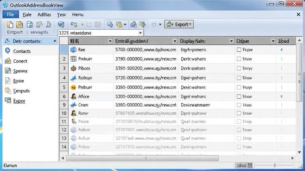Toggle the checkbox in the Ree row

click(x=239, y=50)
